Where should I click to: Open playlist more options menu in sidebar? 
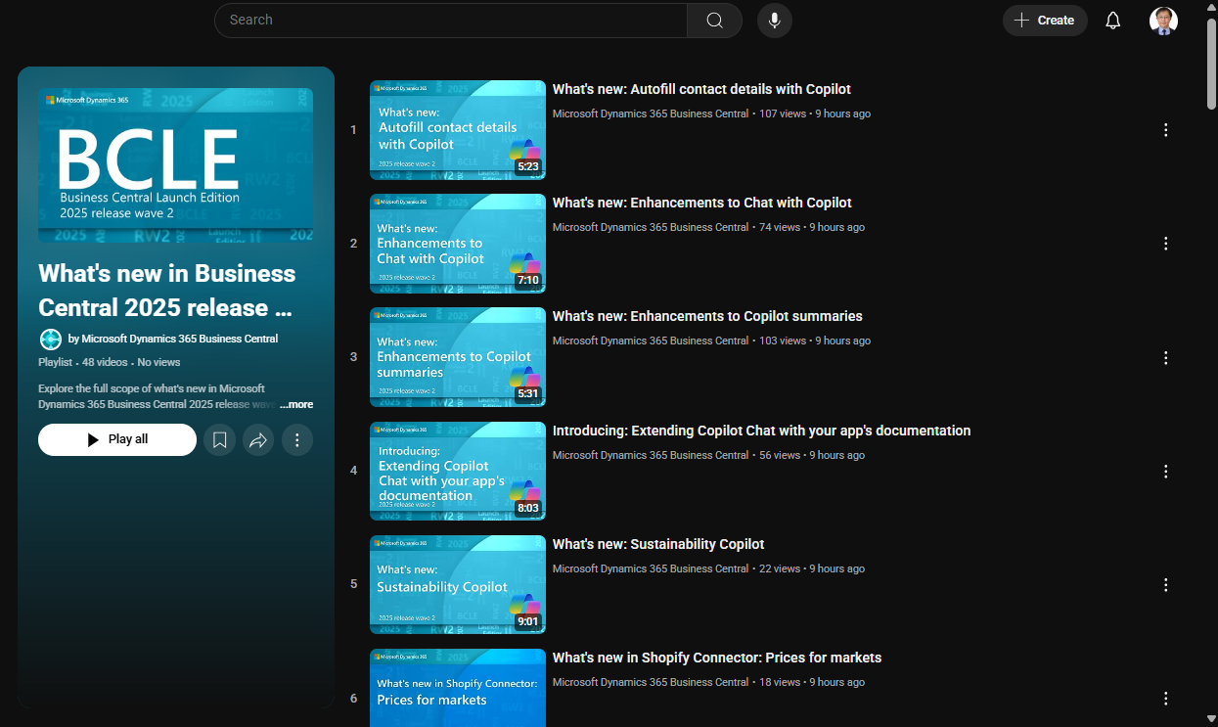click(297, 440)
